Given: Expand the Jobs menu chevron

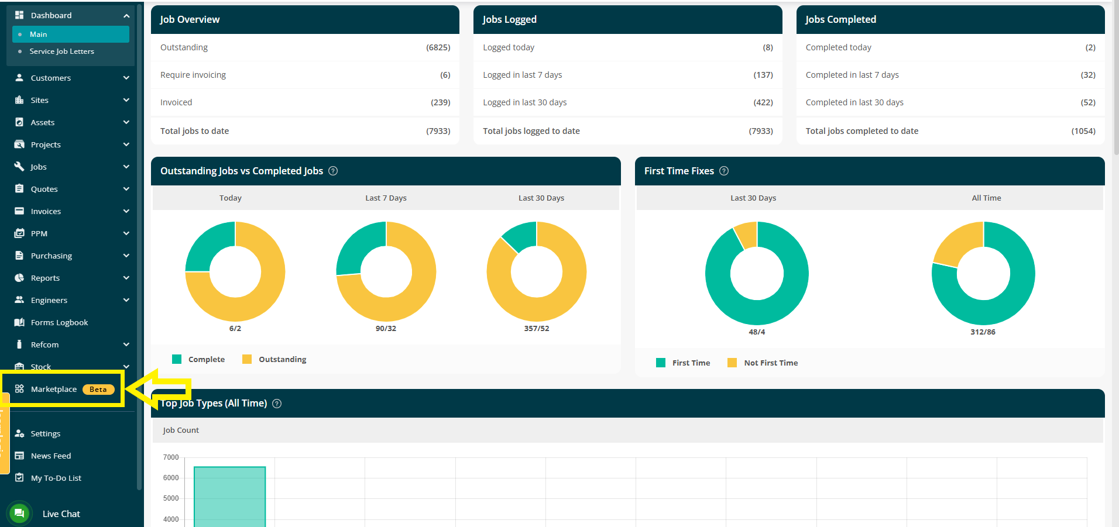Looking at the screenshot, I should (126, 167).
